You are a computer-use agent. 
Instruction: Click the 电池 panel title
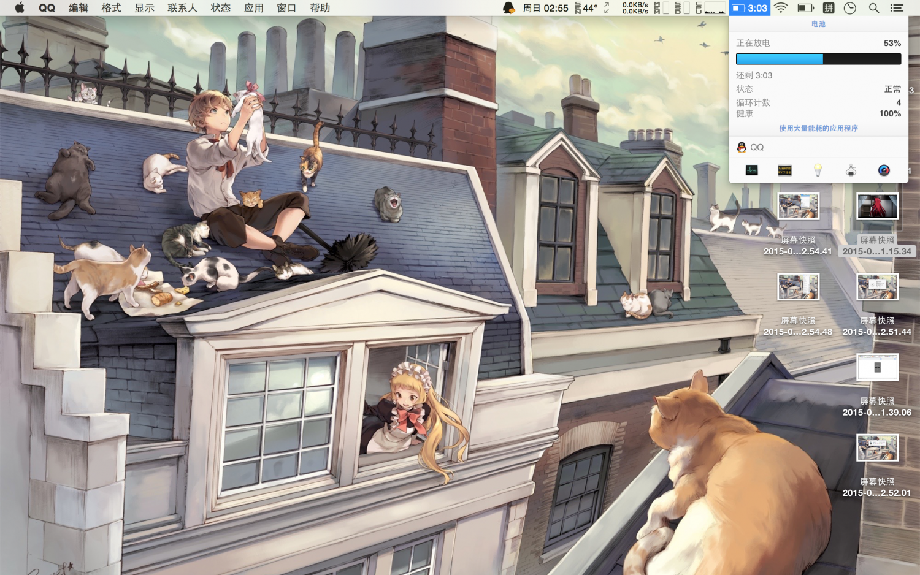point(818,24)
